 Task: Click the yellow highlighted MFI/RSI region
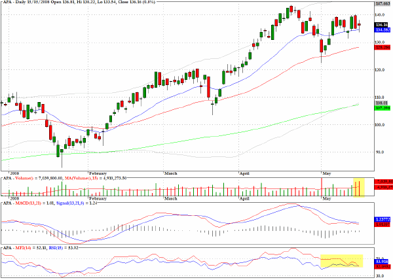pos(342,261)
